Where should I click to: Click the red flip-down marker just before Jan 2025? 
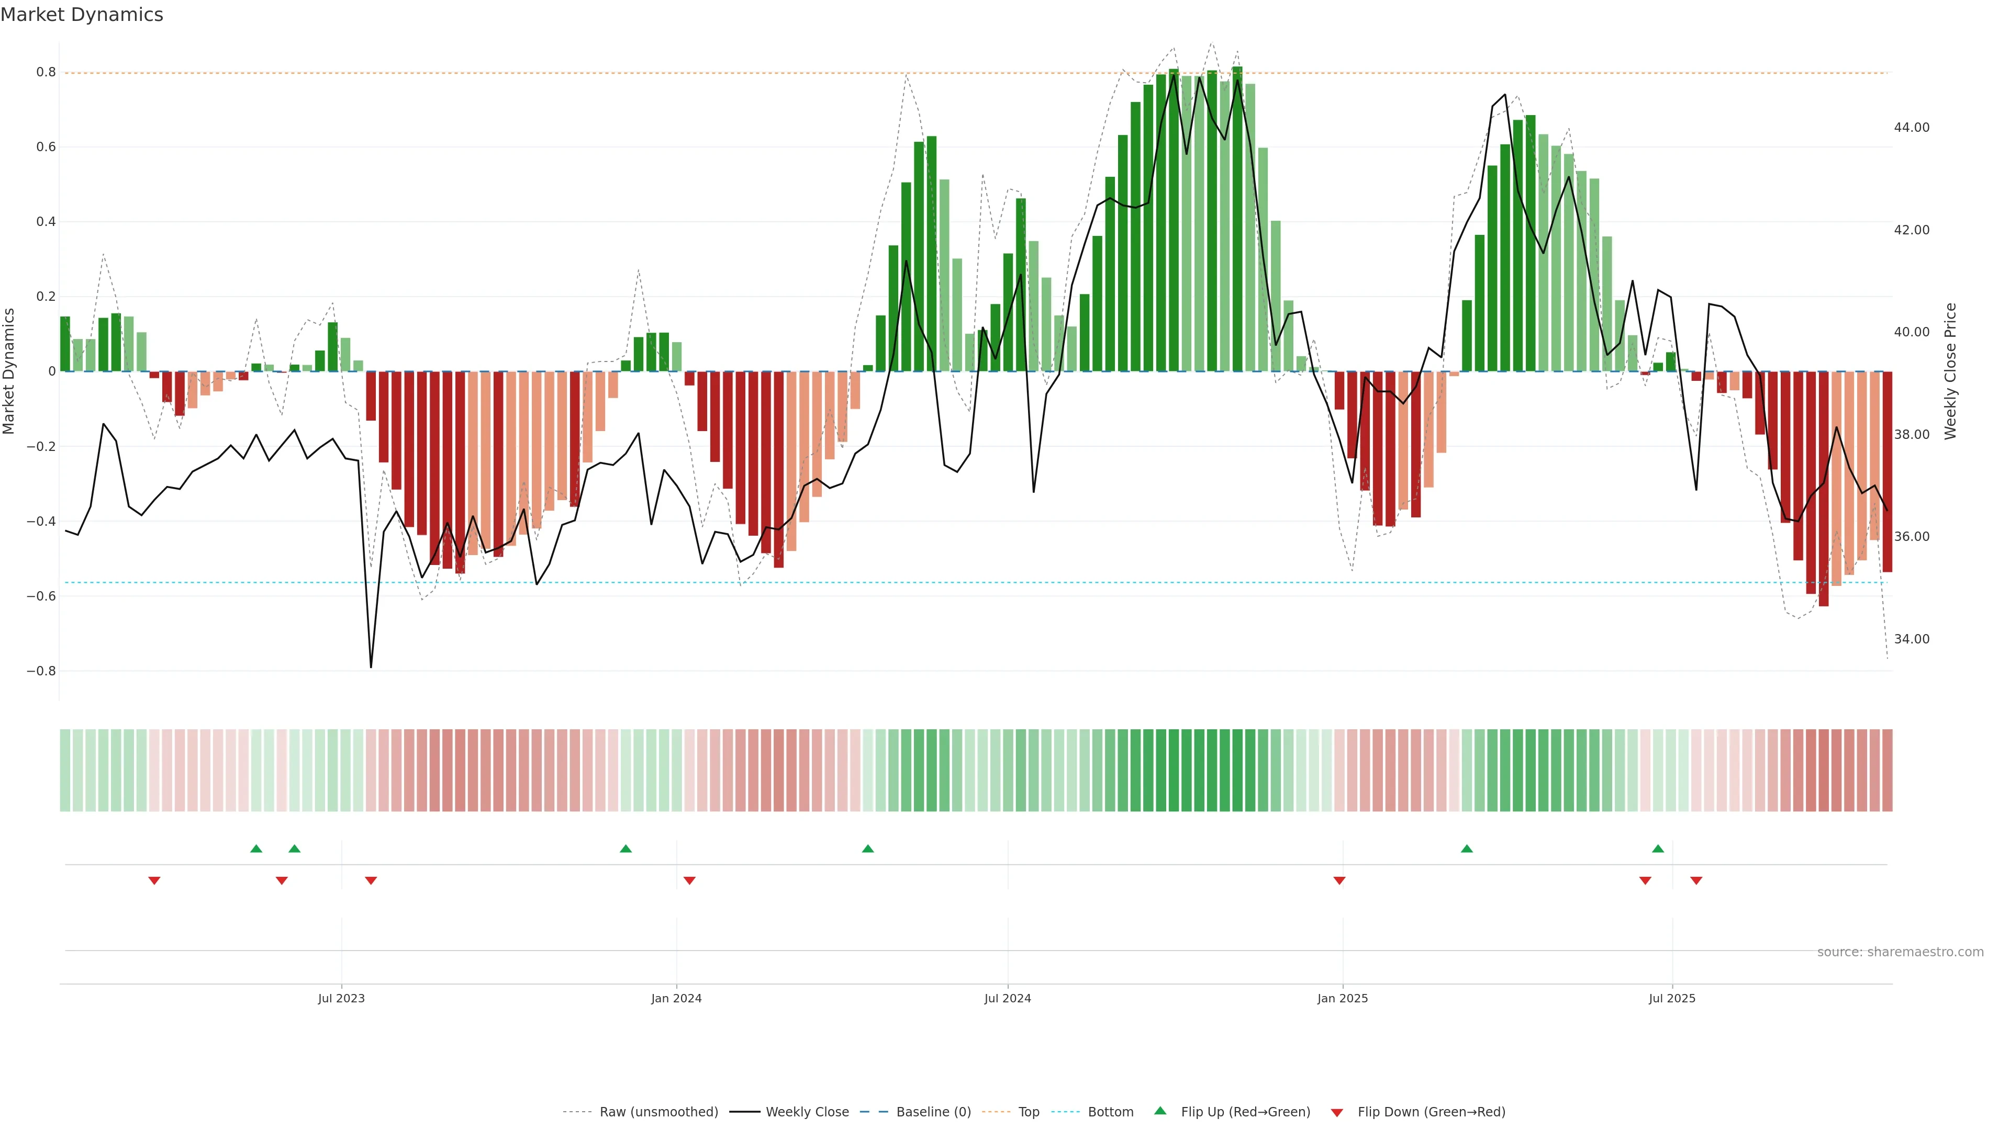coord(1339,880)
